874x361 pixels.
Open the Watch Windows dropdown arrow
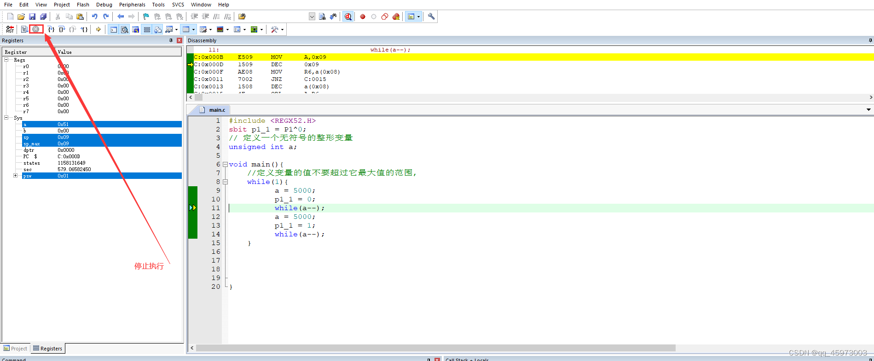pyautogui.click(x=177, y=29)
